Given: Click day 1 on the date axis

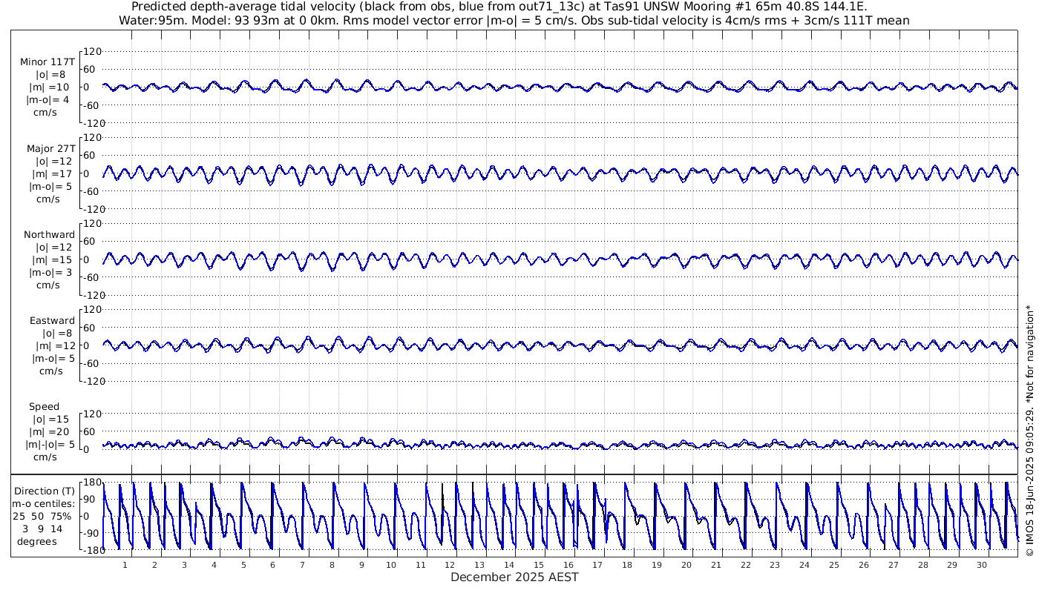Looking at the screenshot, I should click(x=125, y=565).
